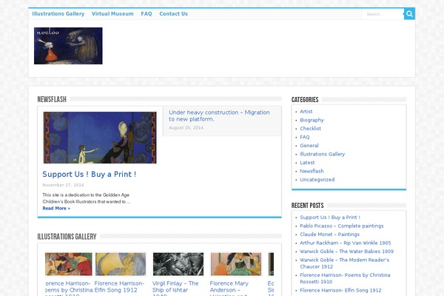Viewport: 444px width, 296px height.
Task: Select Artist category
Action: (306, 112)
